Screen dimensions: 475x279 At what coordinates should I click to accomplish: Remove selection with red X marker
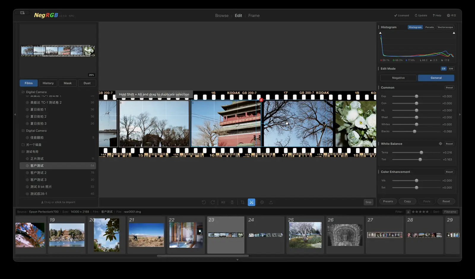pyautogui.click(x=261, y=100)
